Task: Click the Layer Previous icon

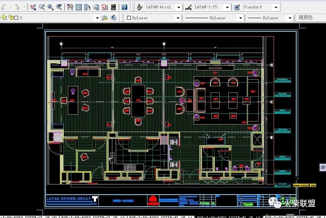Action: pos(113,18)
